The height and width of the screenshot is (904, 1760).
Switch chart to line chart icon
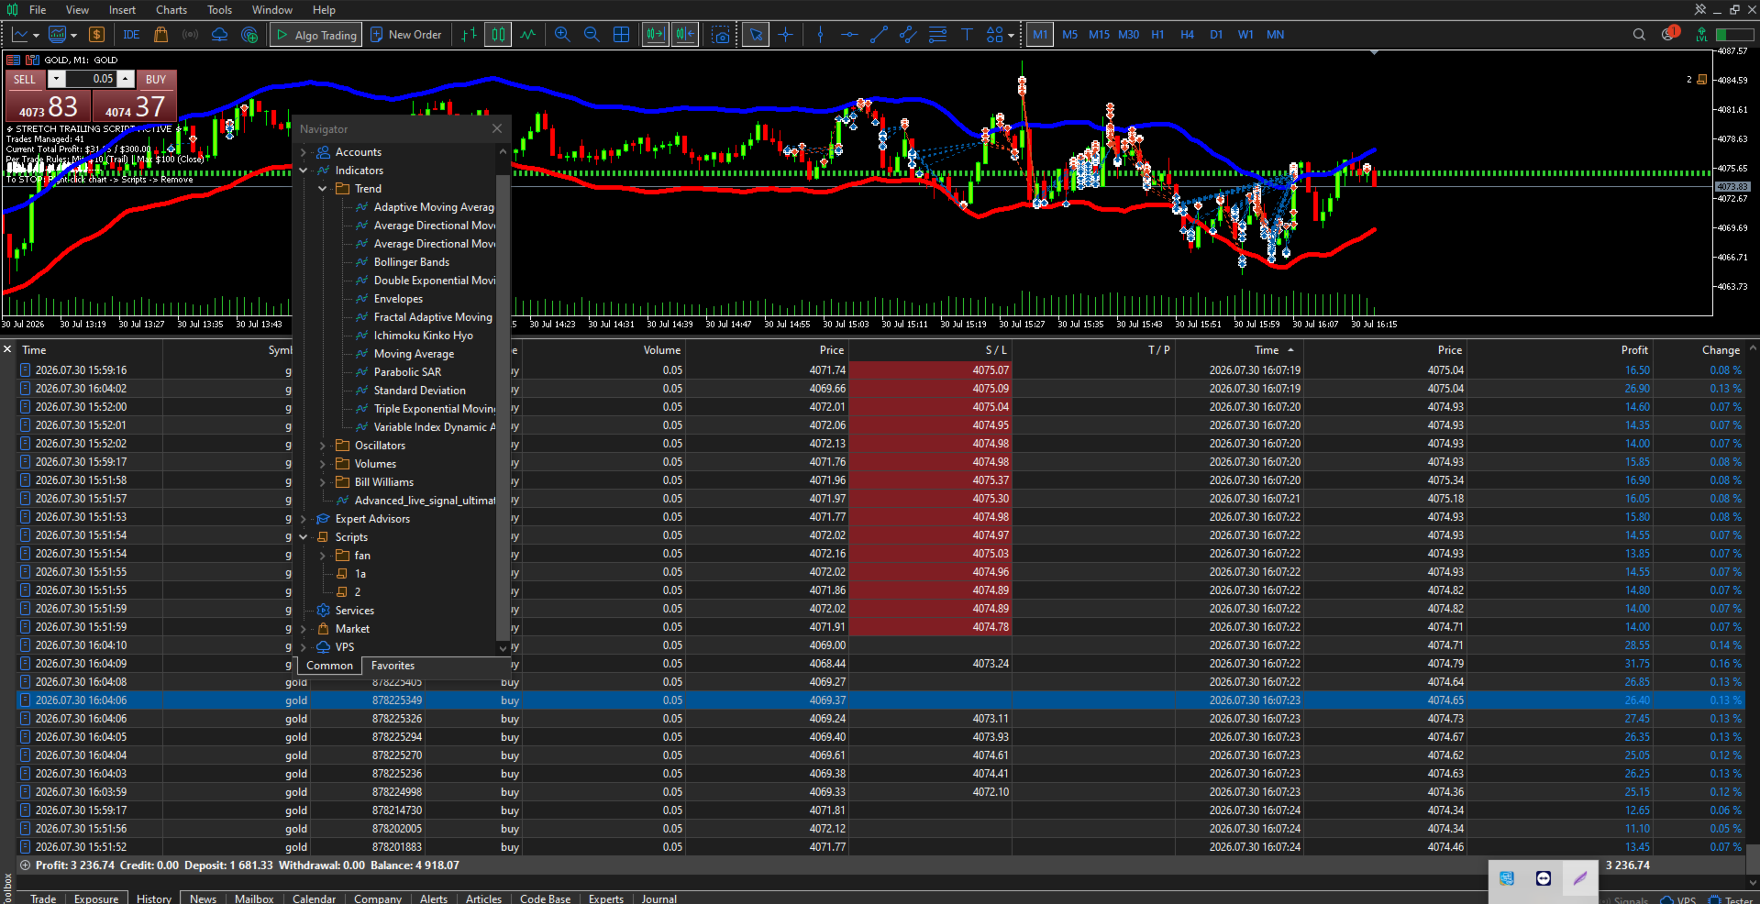pos(527,35)
